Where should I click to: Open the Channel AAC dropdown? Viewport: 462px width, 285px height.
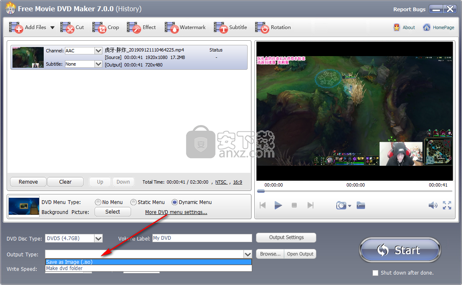click(x=97, y=50)
